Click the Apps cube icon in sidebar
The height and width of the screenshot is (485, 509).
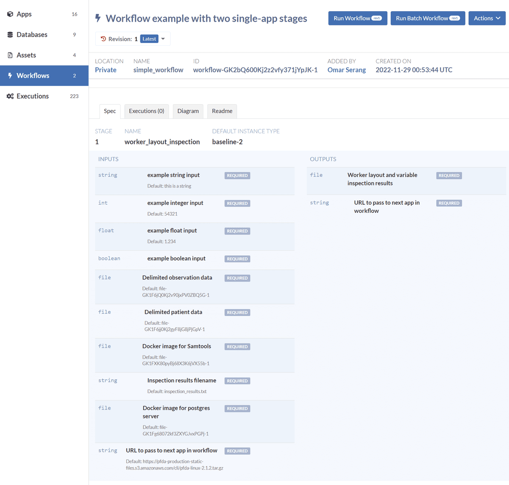(x=10, y=14)
